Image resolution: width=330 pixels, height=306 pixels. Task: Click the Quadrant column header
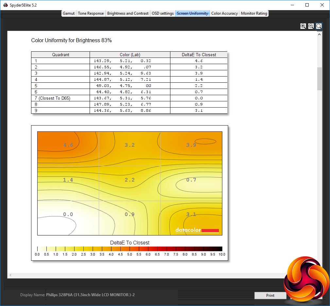point(61,55)
